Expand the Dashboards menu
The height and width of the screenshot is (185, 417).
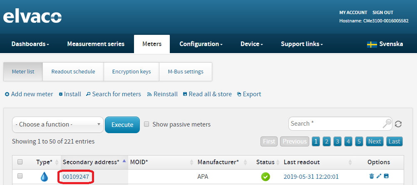30,44
